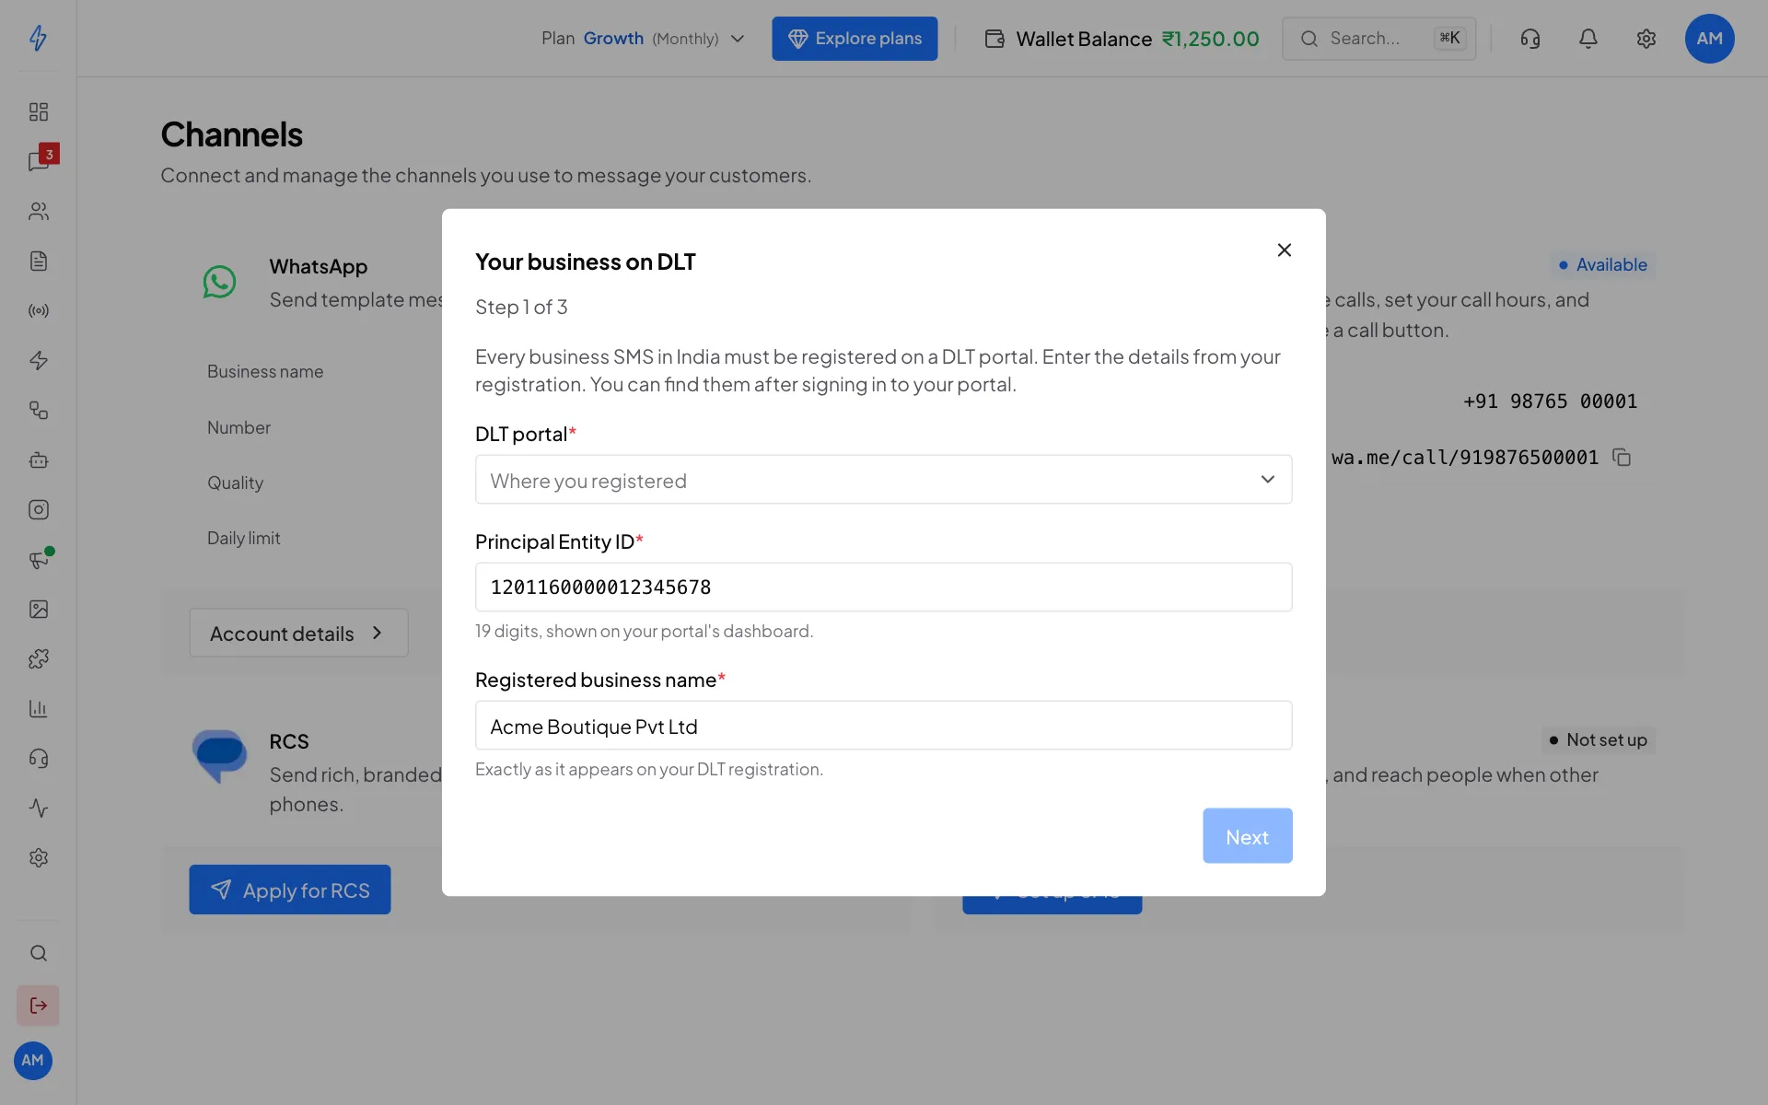Click the Available status badge
This screenshot has height=1105, width=1768.
coord(1602,265)
